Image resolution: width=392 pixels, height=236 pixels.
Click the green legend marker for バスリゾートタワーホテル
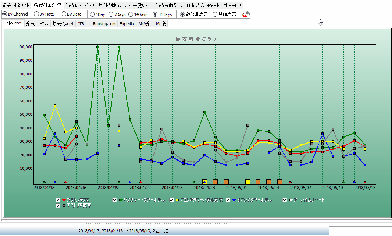coord(120,200)
